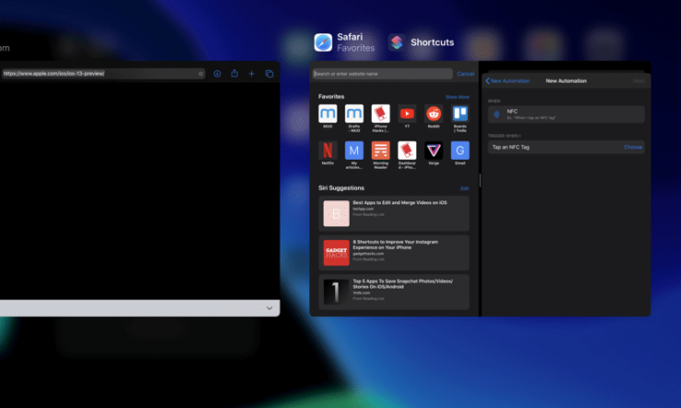Select the split view divider handle
The image size is (681, 408).
(x=479, y=180)
